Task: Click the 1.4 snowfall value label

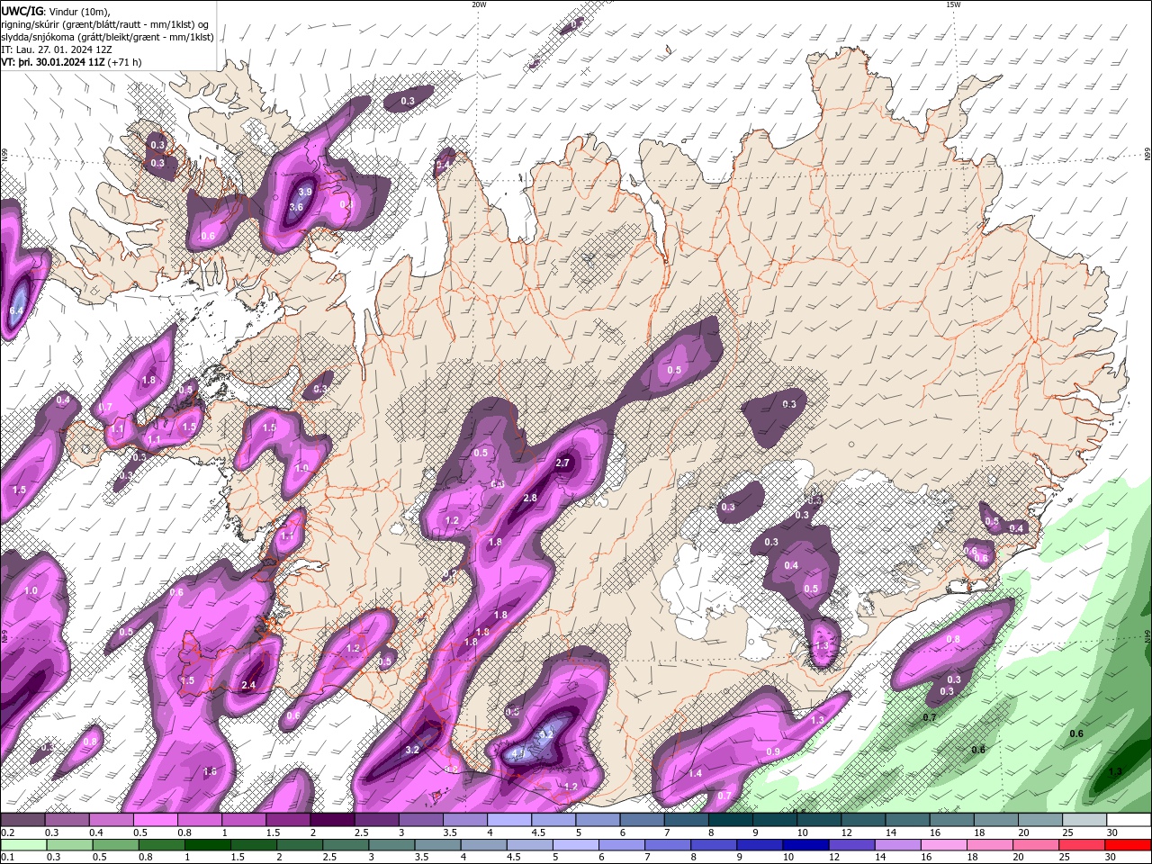Action: (x=695, y=773)
